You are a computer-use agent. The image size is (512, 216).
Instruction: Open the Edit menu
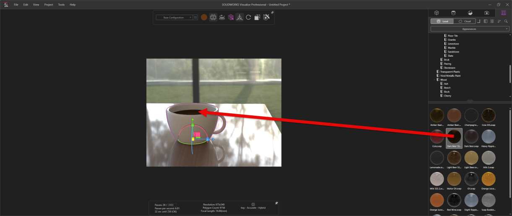click(x=26, y=5)
